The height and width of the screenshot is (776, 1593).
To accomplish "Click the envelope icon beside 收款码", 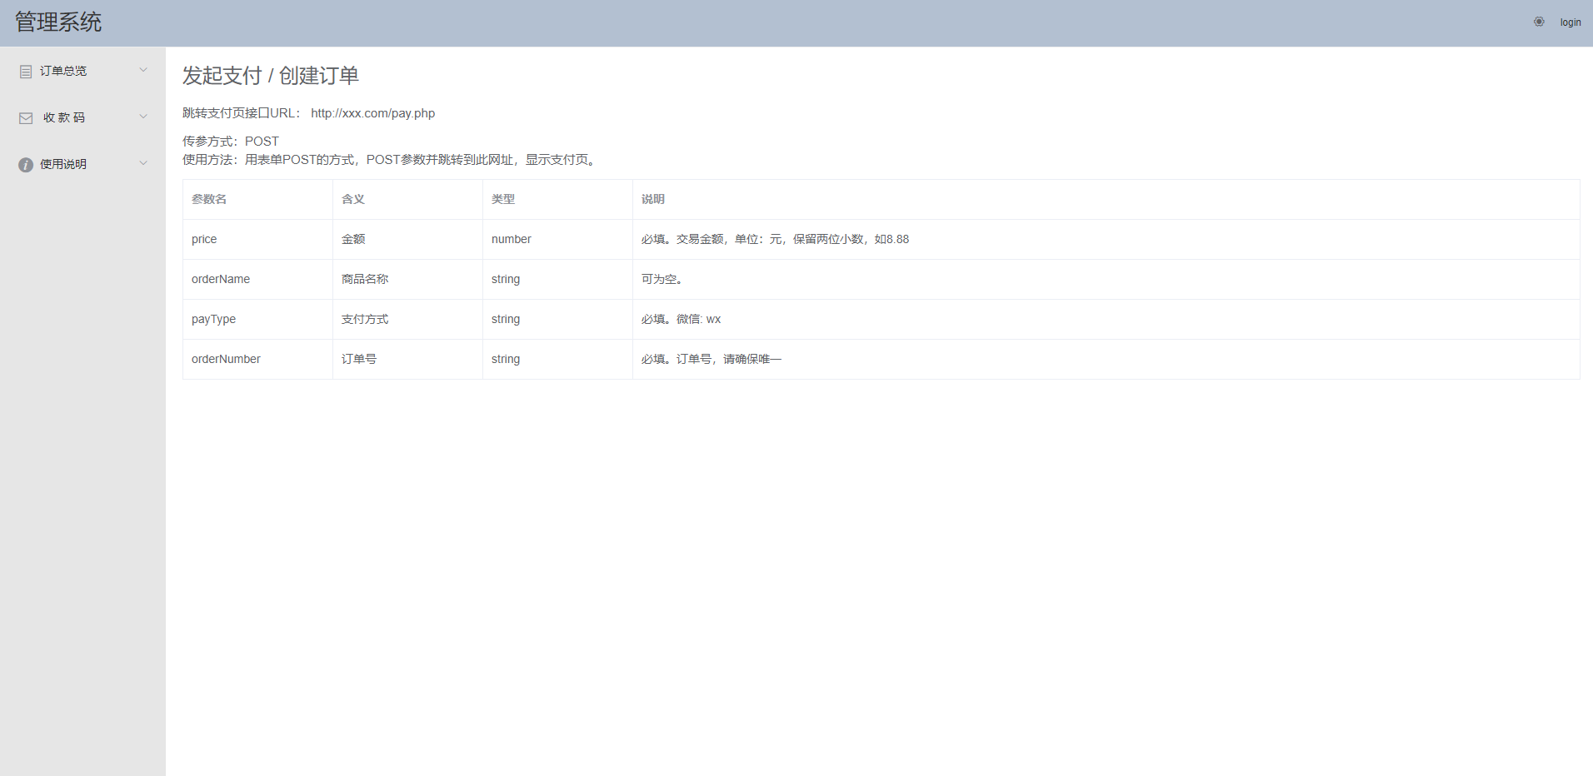I will coord(26,118).
